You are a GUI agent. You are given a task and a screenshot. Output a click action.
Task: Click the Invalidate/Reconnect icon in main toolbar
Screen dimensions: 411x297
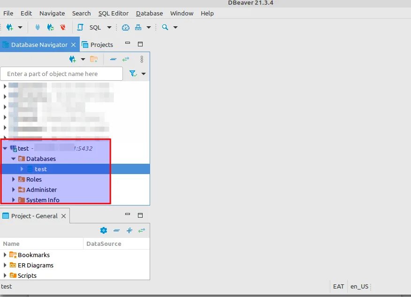tap(50, 27)
